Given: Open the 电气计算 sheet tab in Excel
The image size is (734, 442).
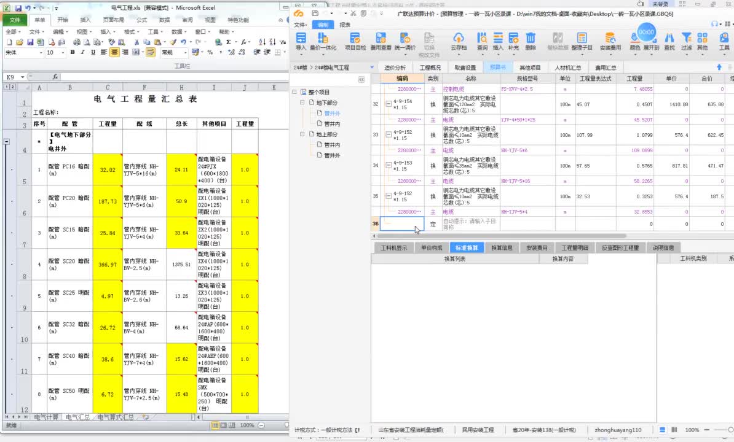Looking at the screenshot, I should (46, 417).
